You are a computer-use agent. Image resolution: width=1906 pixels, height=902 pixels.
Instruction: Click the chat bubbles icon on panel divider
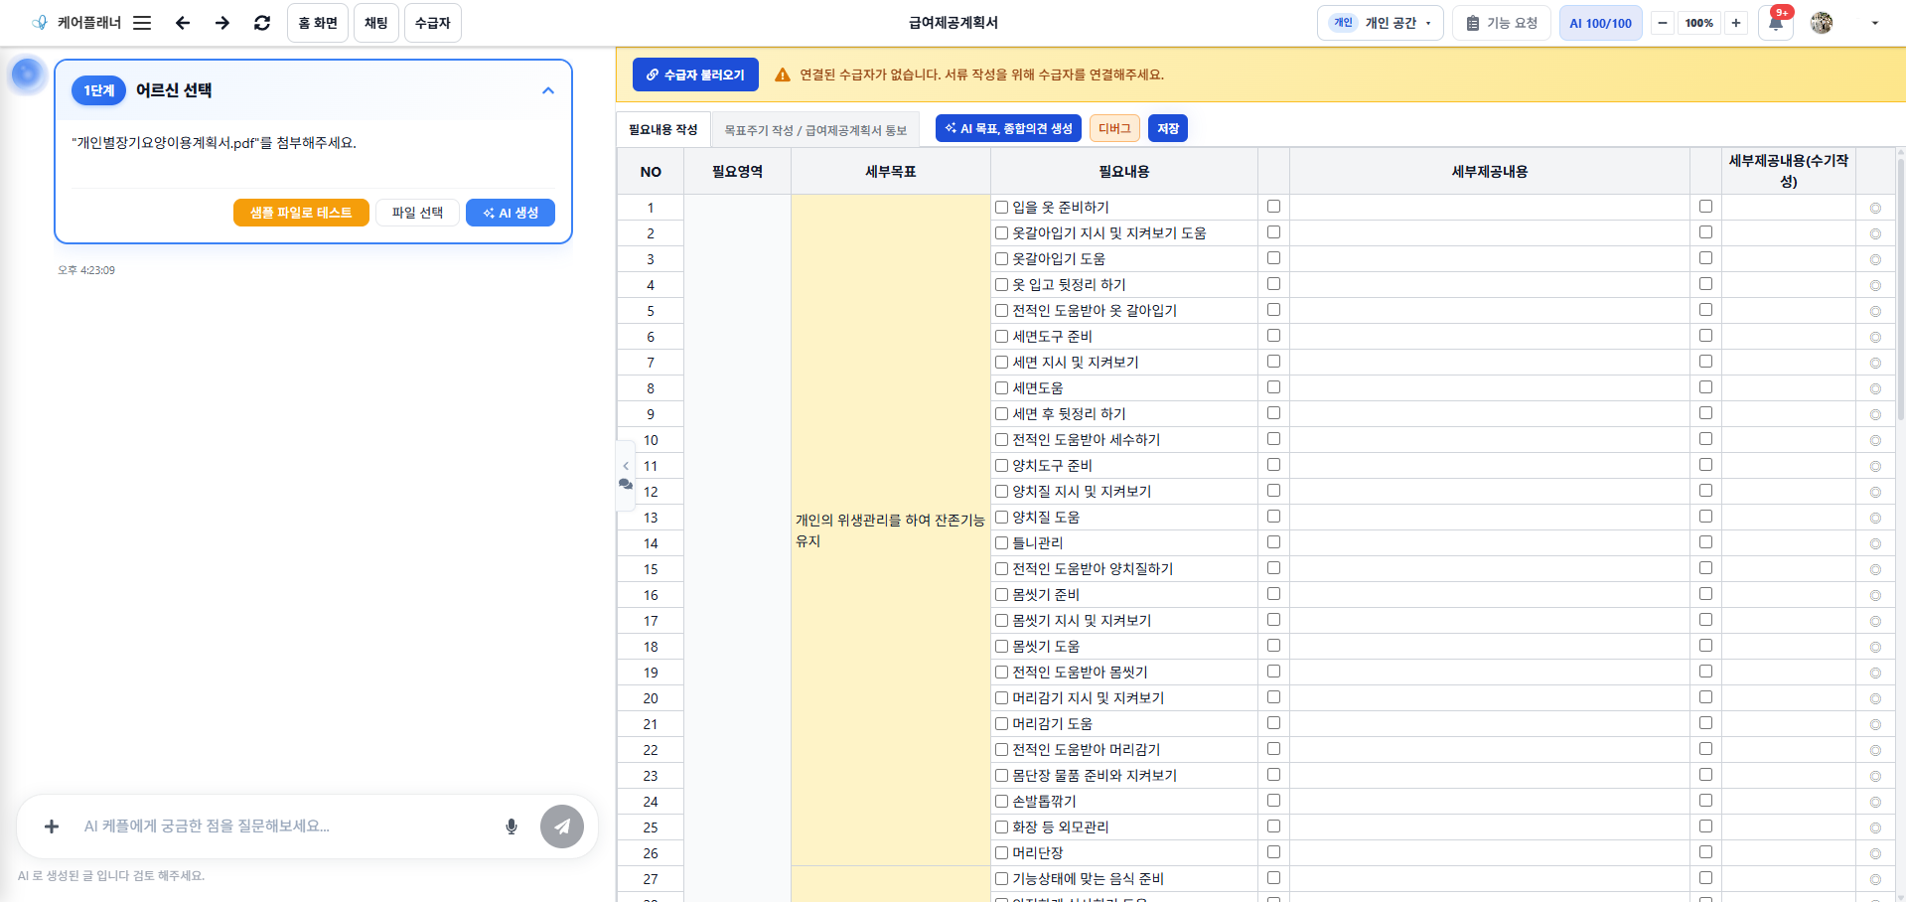(x=626, y=485)
